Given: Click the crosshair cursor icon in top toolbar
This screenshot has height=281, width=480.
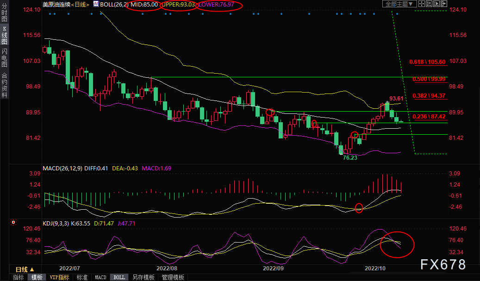Looking at the screenshot, I should [x=422, y=4].
